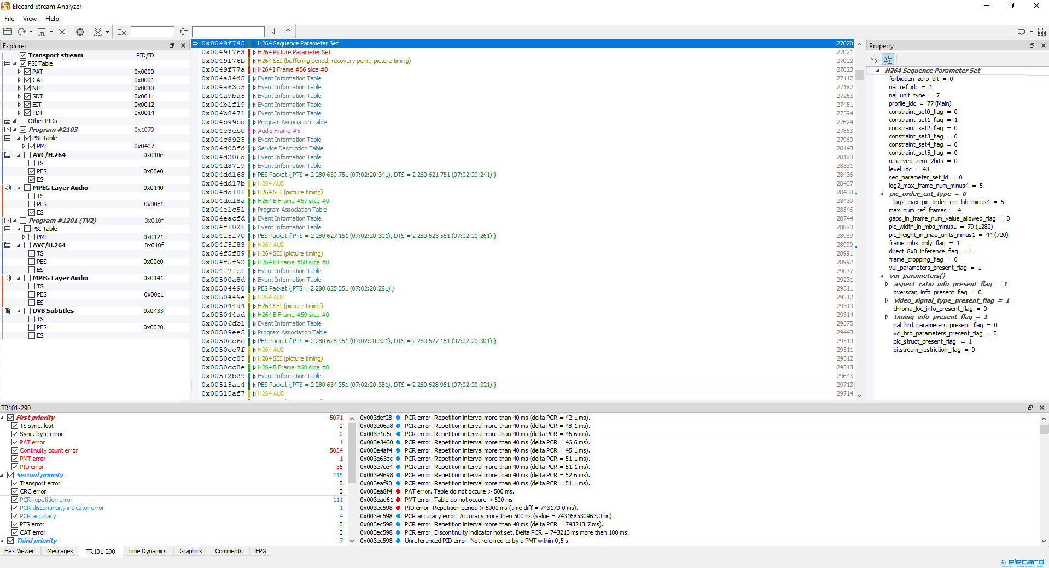The height and width of the screenshot is (568, 1049).
Task: Open a transport stream file
Action: click(7, 31)
